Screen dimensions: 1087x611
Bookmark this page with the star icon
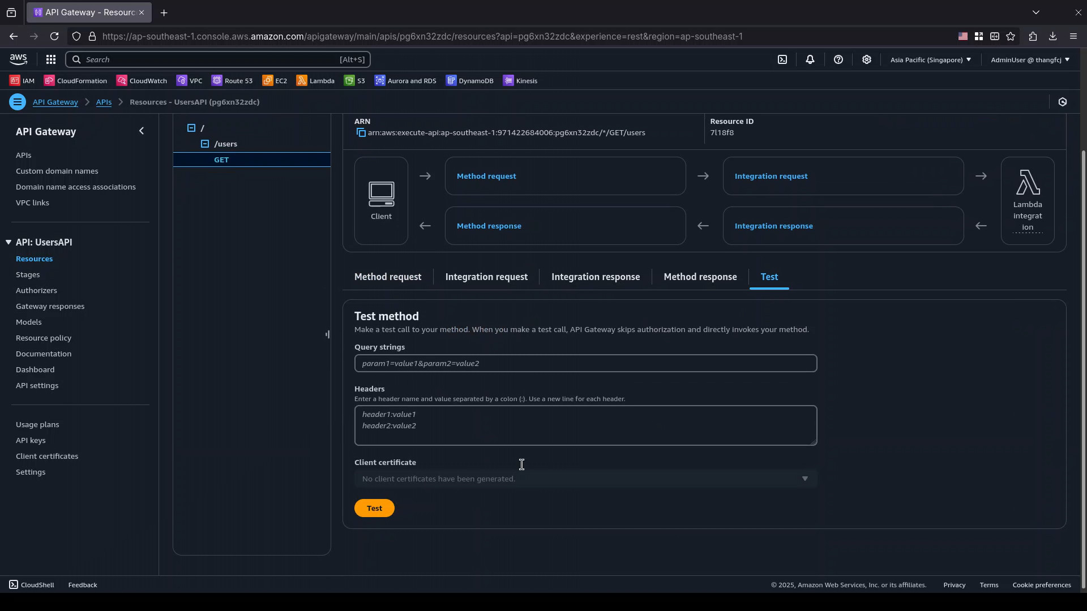click(1011, 36)
